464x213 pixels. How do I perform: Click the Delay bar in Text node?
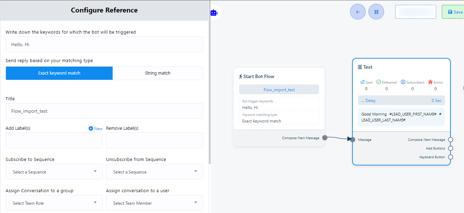pyautogui.click(x=401, y=101)
